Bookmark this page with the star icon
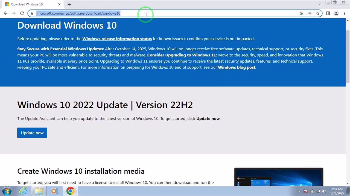 318,13
